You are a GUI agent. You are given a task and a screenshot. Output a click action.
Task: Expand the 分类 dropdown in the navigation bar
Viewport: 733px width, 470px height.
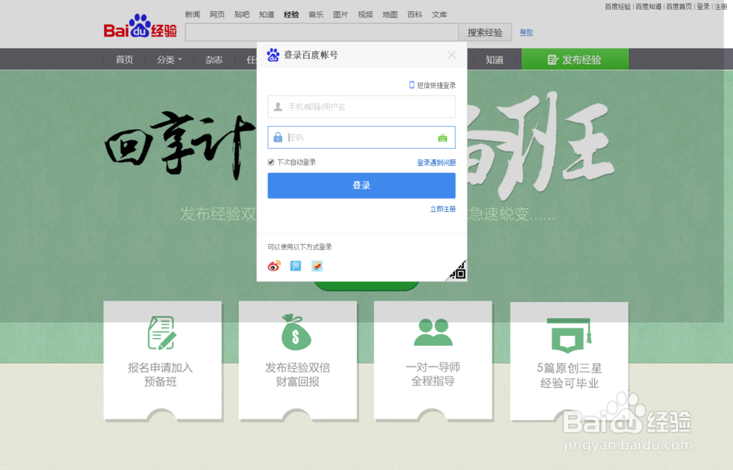coord(169,59)
